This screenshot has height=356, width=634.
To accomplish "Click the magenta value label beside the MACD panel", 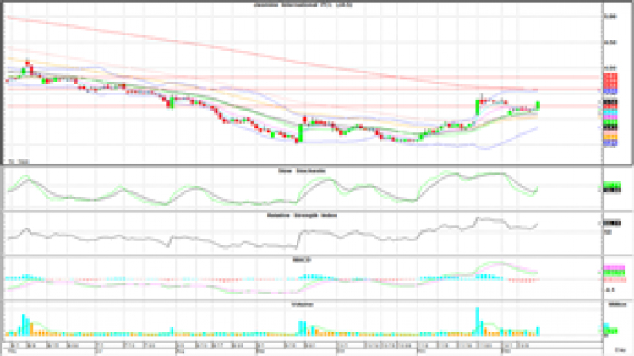I will click(610, 268).
